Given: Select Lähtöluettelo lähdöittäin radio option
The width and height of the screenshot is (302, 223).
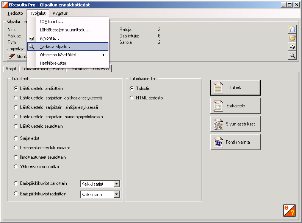Looking at the screenshot, I should point(16,88).
